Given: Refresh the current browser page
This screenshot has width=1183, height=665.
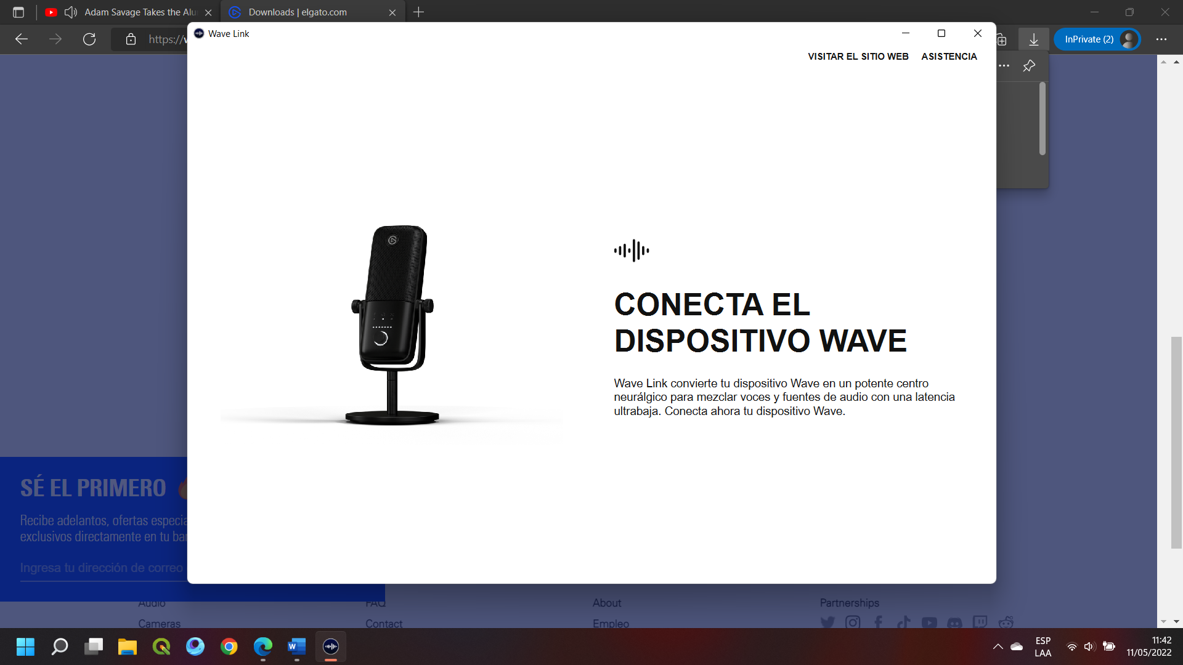Looking at the screenshot, I should [x=89, y=39].
